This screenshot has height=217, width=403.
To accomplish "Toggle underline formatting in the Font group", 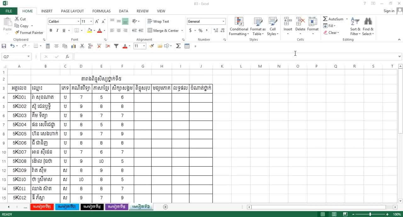I will 64,30.
